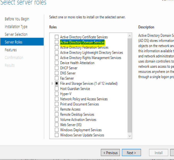Select the Web Server (IIS) checkbox

pyautogui.click(x=56, y=125)
